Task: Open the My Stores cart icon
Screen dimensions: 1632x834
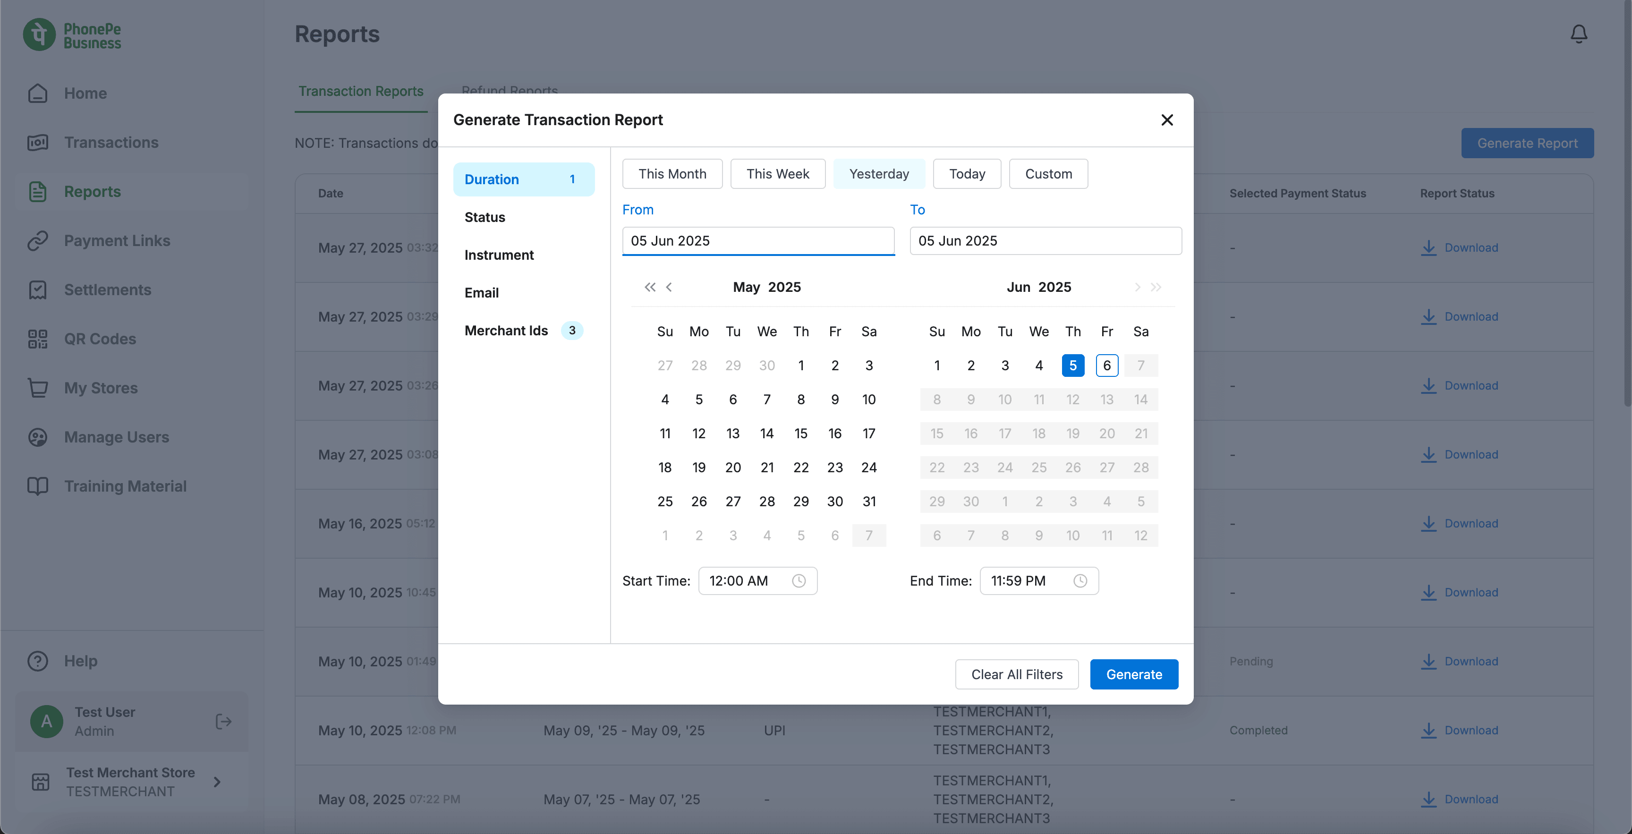Action: tap(37, 388)
